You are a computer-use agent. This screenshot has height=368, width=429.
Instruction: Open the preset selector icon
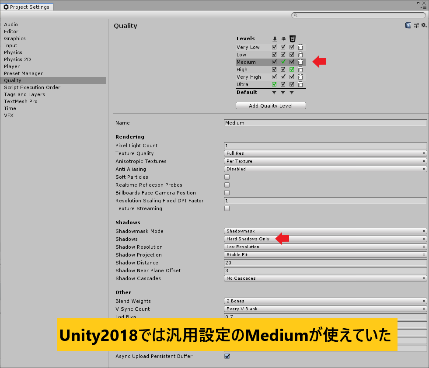click(x=416, y=25)
